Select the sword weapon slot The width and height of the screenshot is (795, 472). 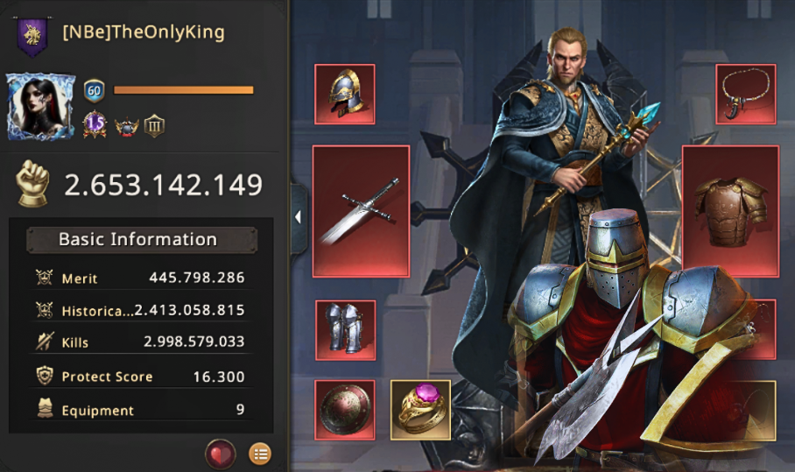click(361, 211)
